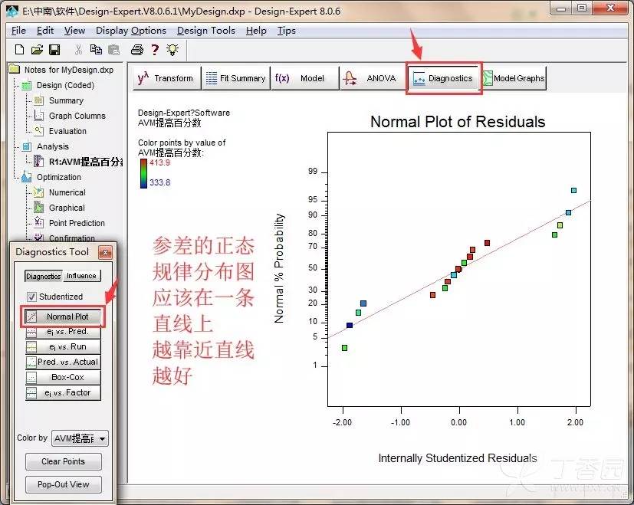The height and width of the screenshot is (505, 634).
Task: Open the Help menu
Action: click(256, 31)
